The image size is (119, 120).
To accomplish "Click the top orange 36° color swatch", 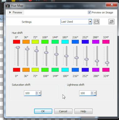I will pos(26,42).
